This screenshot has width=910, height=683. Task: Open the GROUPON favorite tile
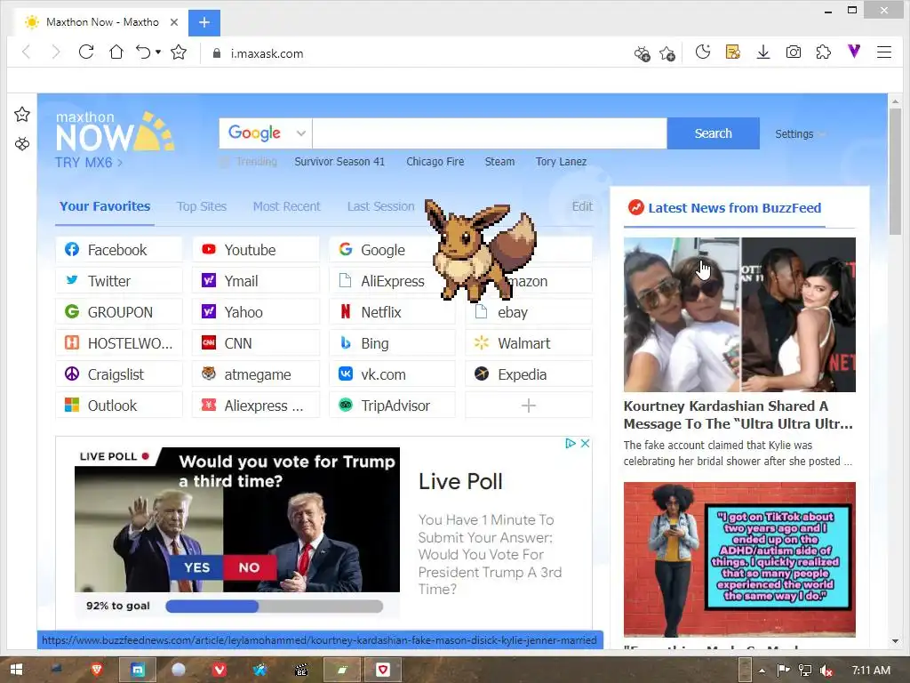click(119, 312)
